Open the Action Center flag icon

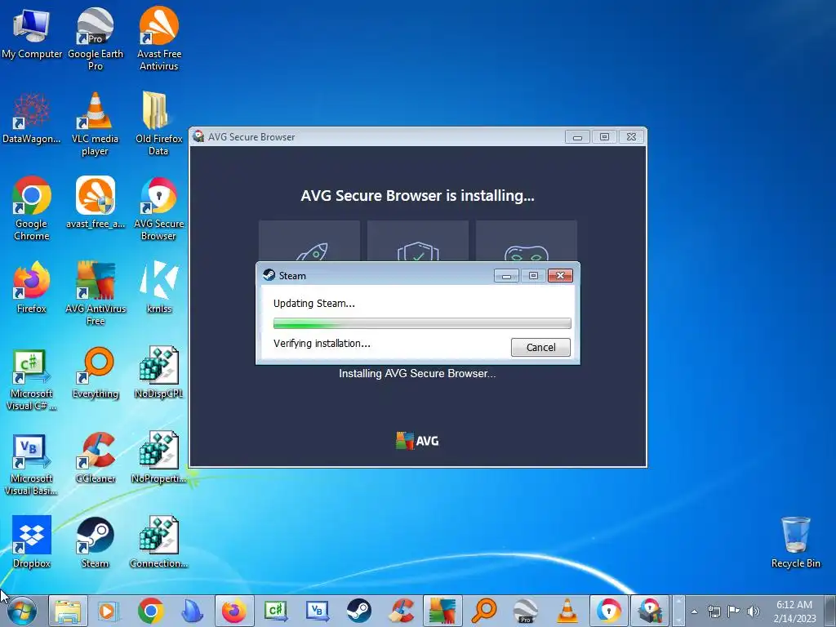[734, 611]
